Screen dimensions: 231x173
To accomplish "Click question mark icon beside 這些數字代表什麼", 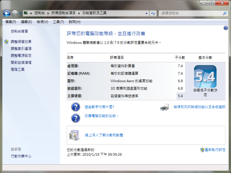I will tap(75, 107).
